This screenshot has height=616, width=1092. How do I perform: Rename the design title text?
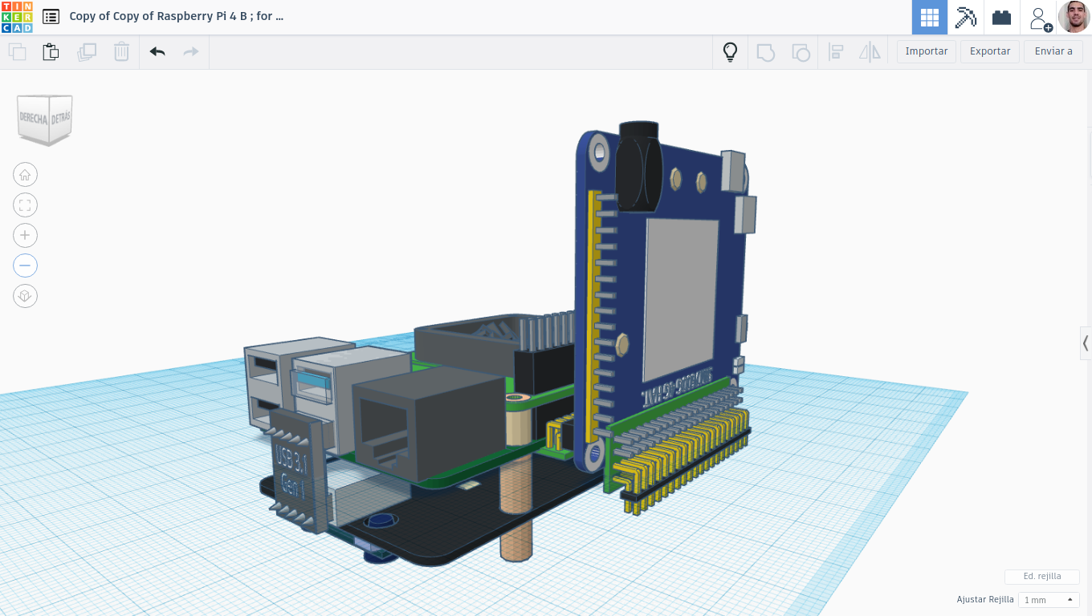click(177, 16)
